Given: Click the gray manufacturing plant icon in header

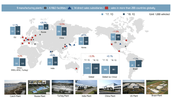Looking at the screenshot, I should tap(45, 8).
